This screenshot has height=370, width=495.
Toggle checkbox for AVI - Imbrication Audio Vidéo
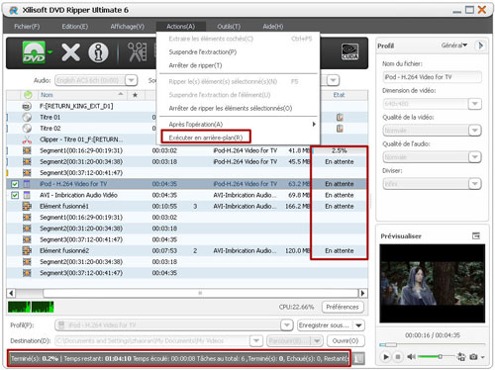tap(15, 195)
